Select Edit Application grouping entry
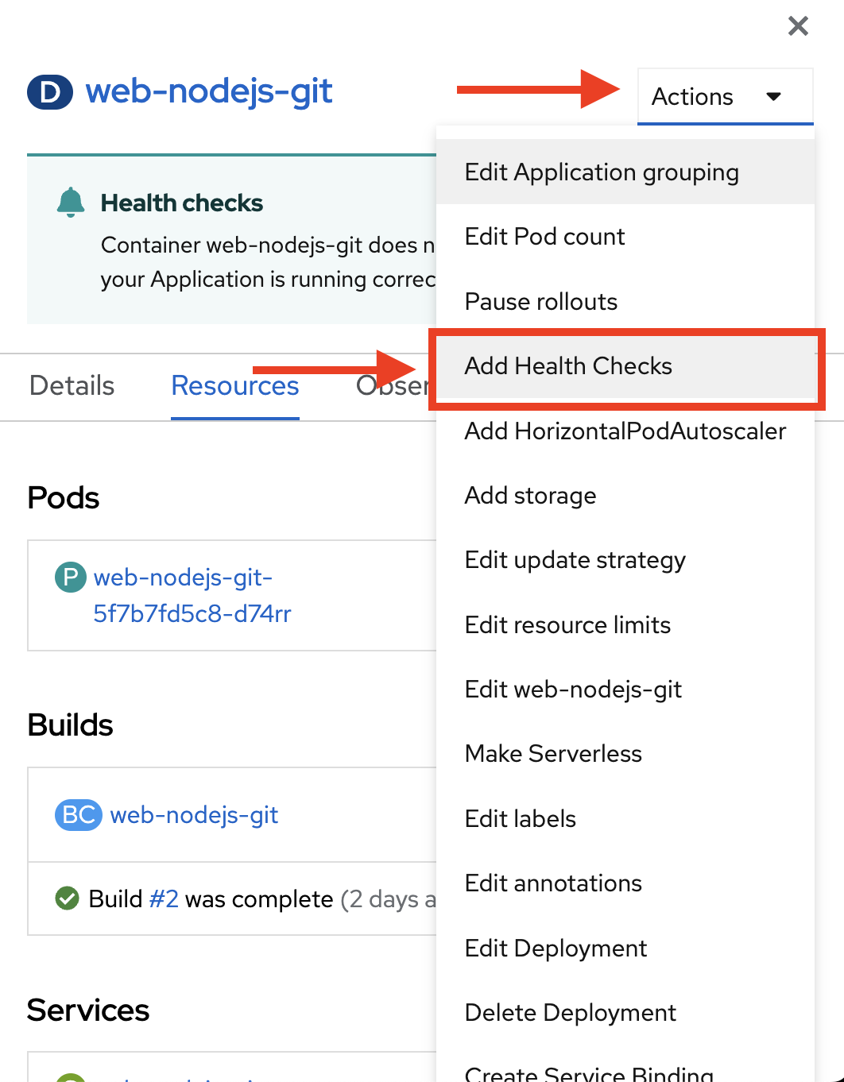844x1082 pixels. pos(602,172)
